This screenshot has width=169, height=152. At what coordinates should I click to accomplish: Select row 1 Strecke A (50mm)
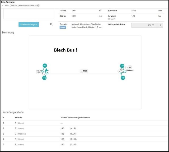[x=19, y=123]
